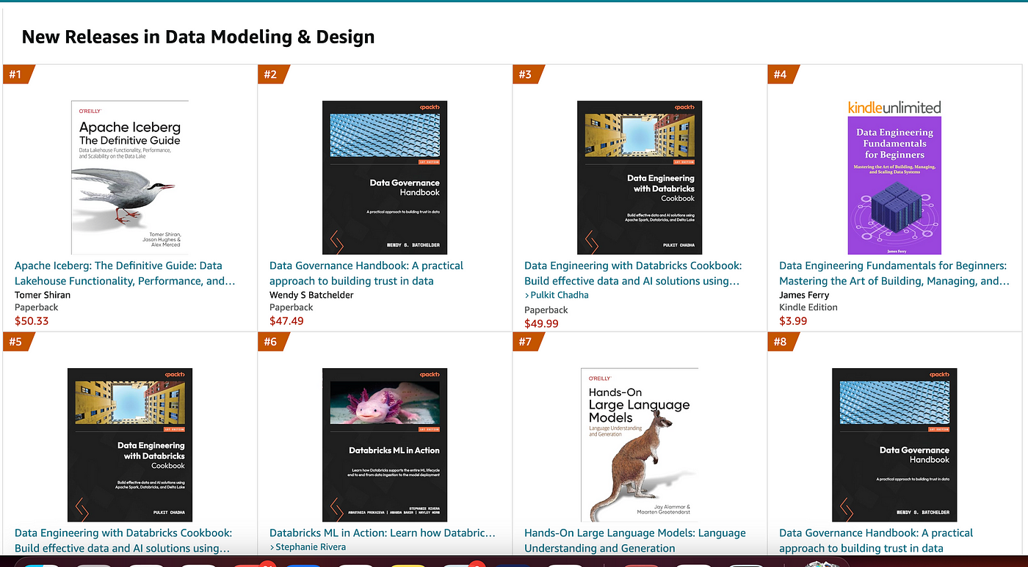The width and height of the screenshot is (1028, 567).
Task: Open the Apache Iceberg book cover image
Action: (130, 178)
